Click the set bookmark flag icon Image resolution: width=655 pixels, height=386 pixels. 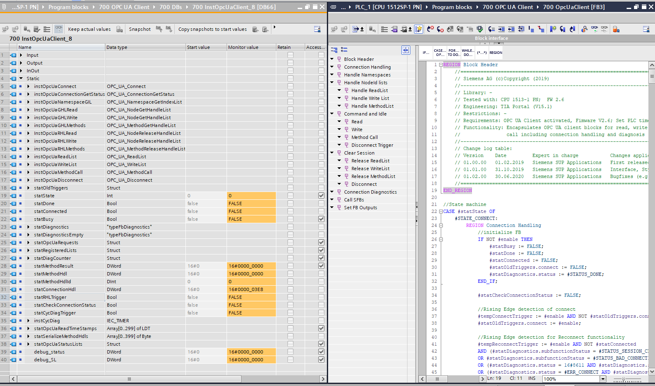click(553, 29)
